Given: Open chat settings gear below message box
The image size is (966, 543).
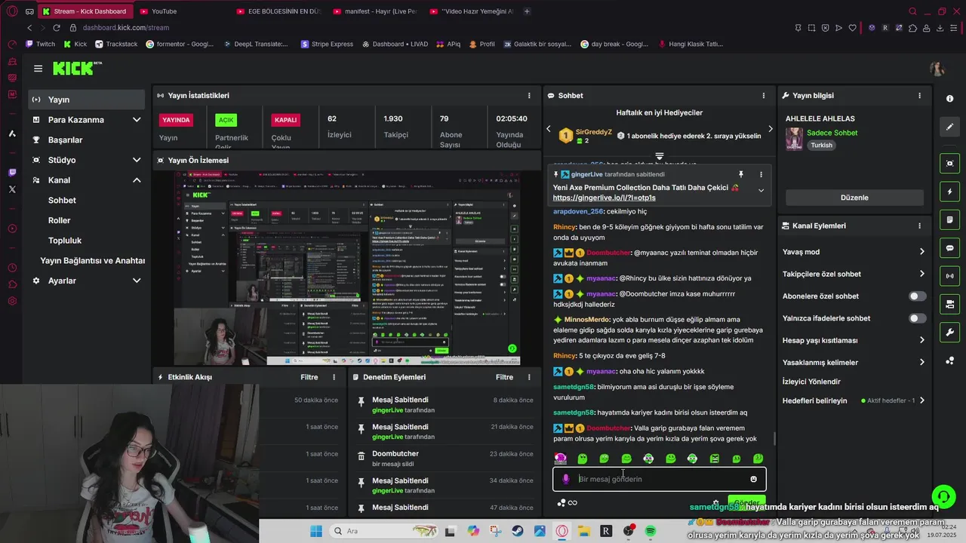Looking at the screenshot, I should click(715, 503).
